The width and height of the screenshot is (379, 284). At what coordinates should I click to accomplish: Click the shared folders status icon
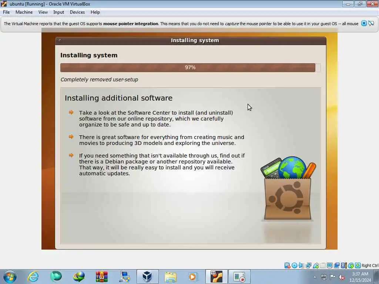coord(323,266)
